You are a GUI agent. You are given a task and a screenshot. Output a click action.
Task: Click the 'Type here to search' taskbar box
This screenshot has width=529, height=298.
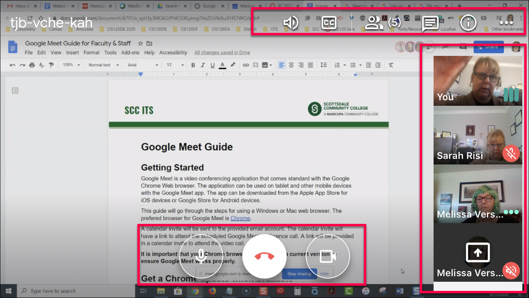(75, 291)
